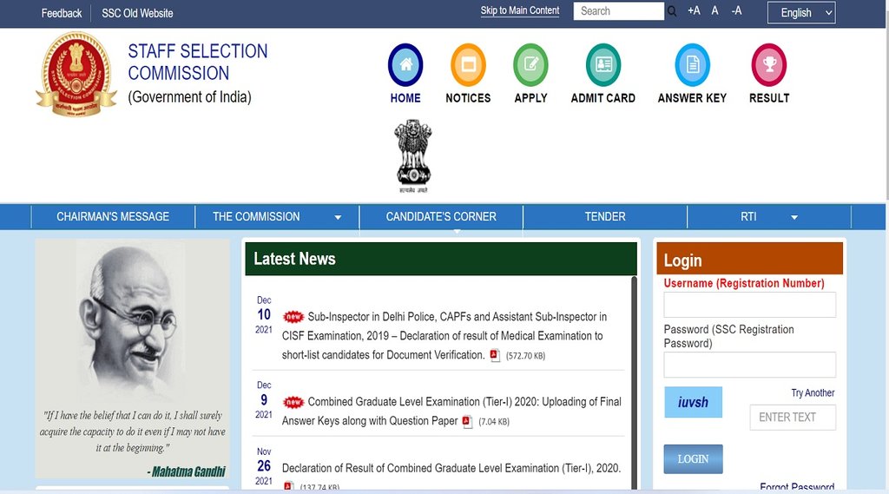Click the Username registration number field
Image resolution: width=889 pixels, height=494 pixels.
click(x=749, y=305)
